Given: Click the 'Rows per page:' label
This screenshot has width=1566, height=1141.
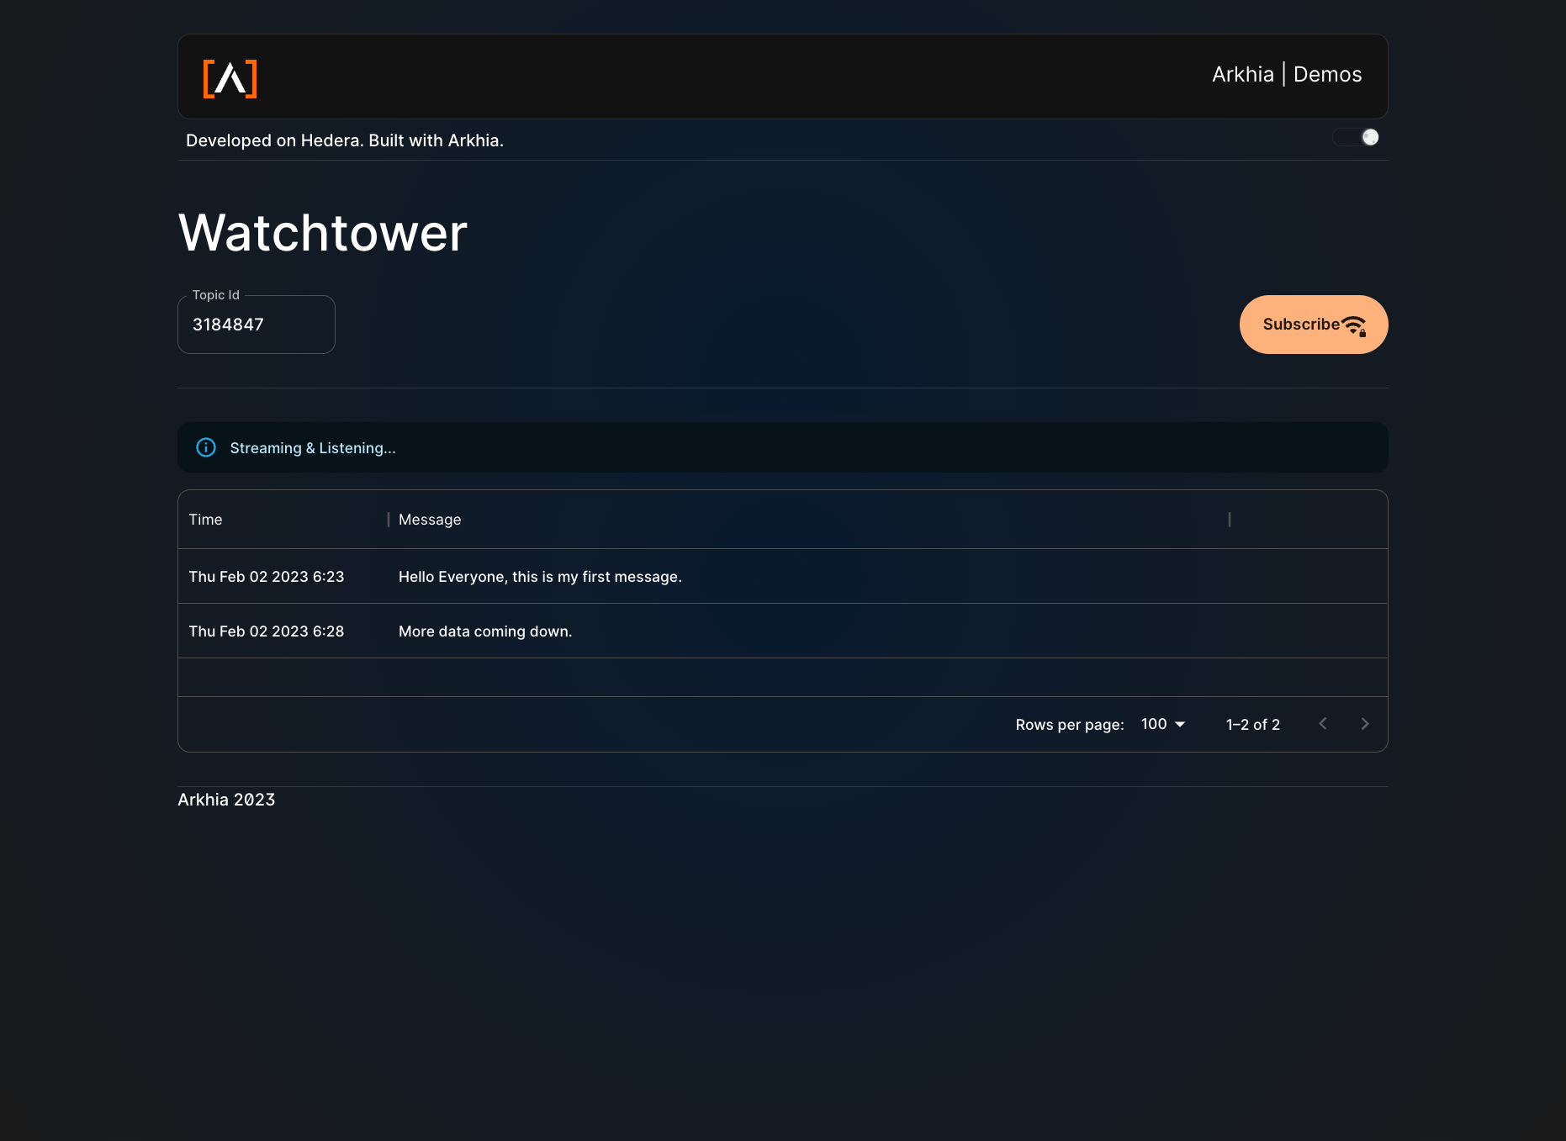Looking at the screenshot, I should tap(1070, 725).
